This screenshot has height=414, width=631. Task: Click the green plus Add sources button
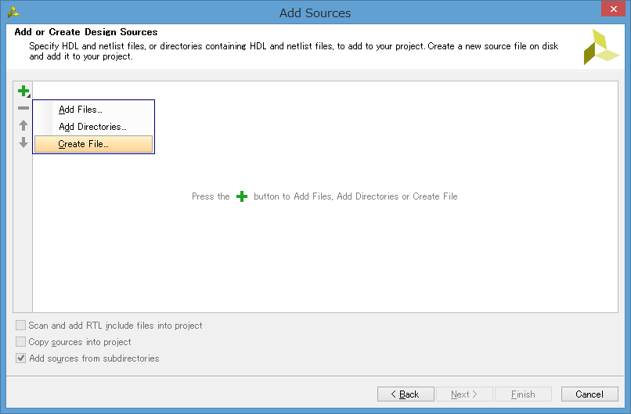[x=23, y=91]
